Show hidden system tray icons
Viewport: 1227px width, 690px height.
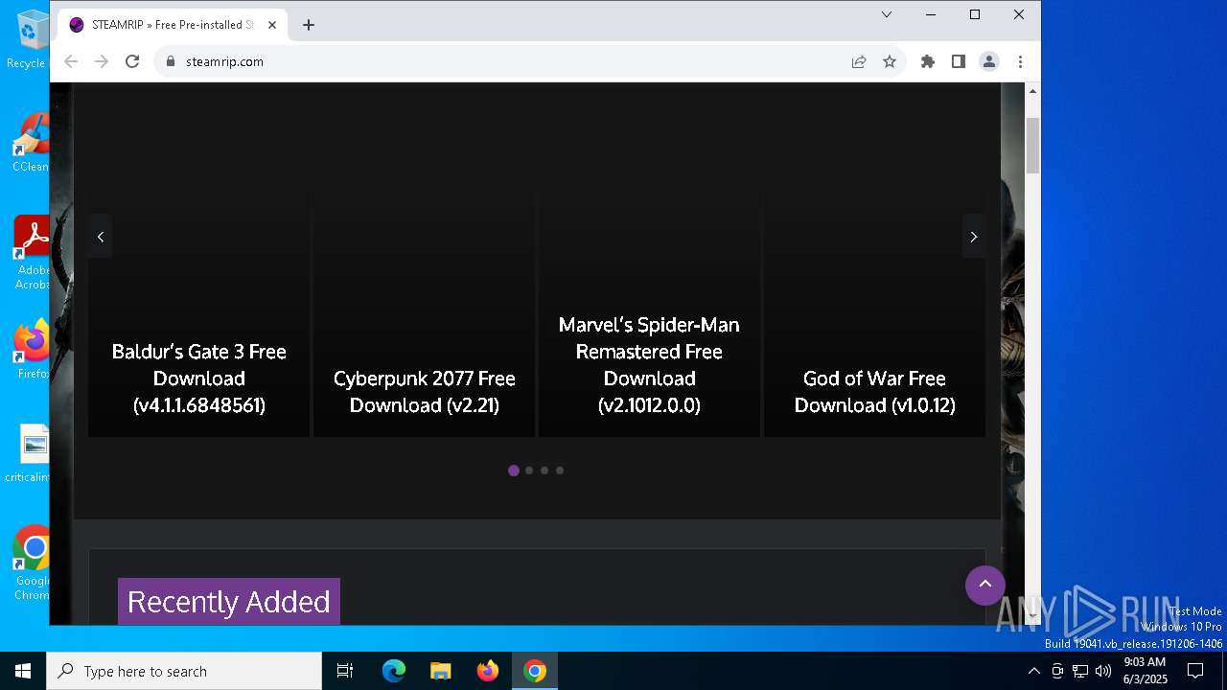pyautogui.click(x=1033, y=671)
